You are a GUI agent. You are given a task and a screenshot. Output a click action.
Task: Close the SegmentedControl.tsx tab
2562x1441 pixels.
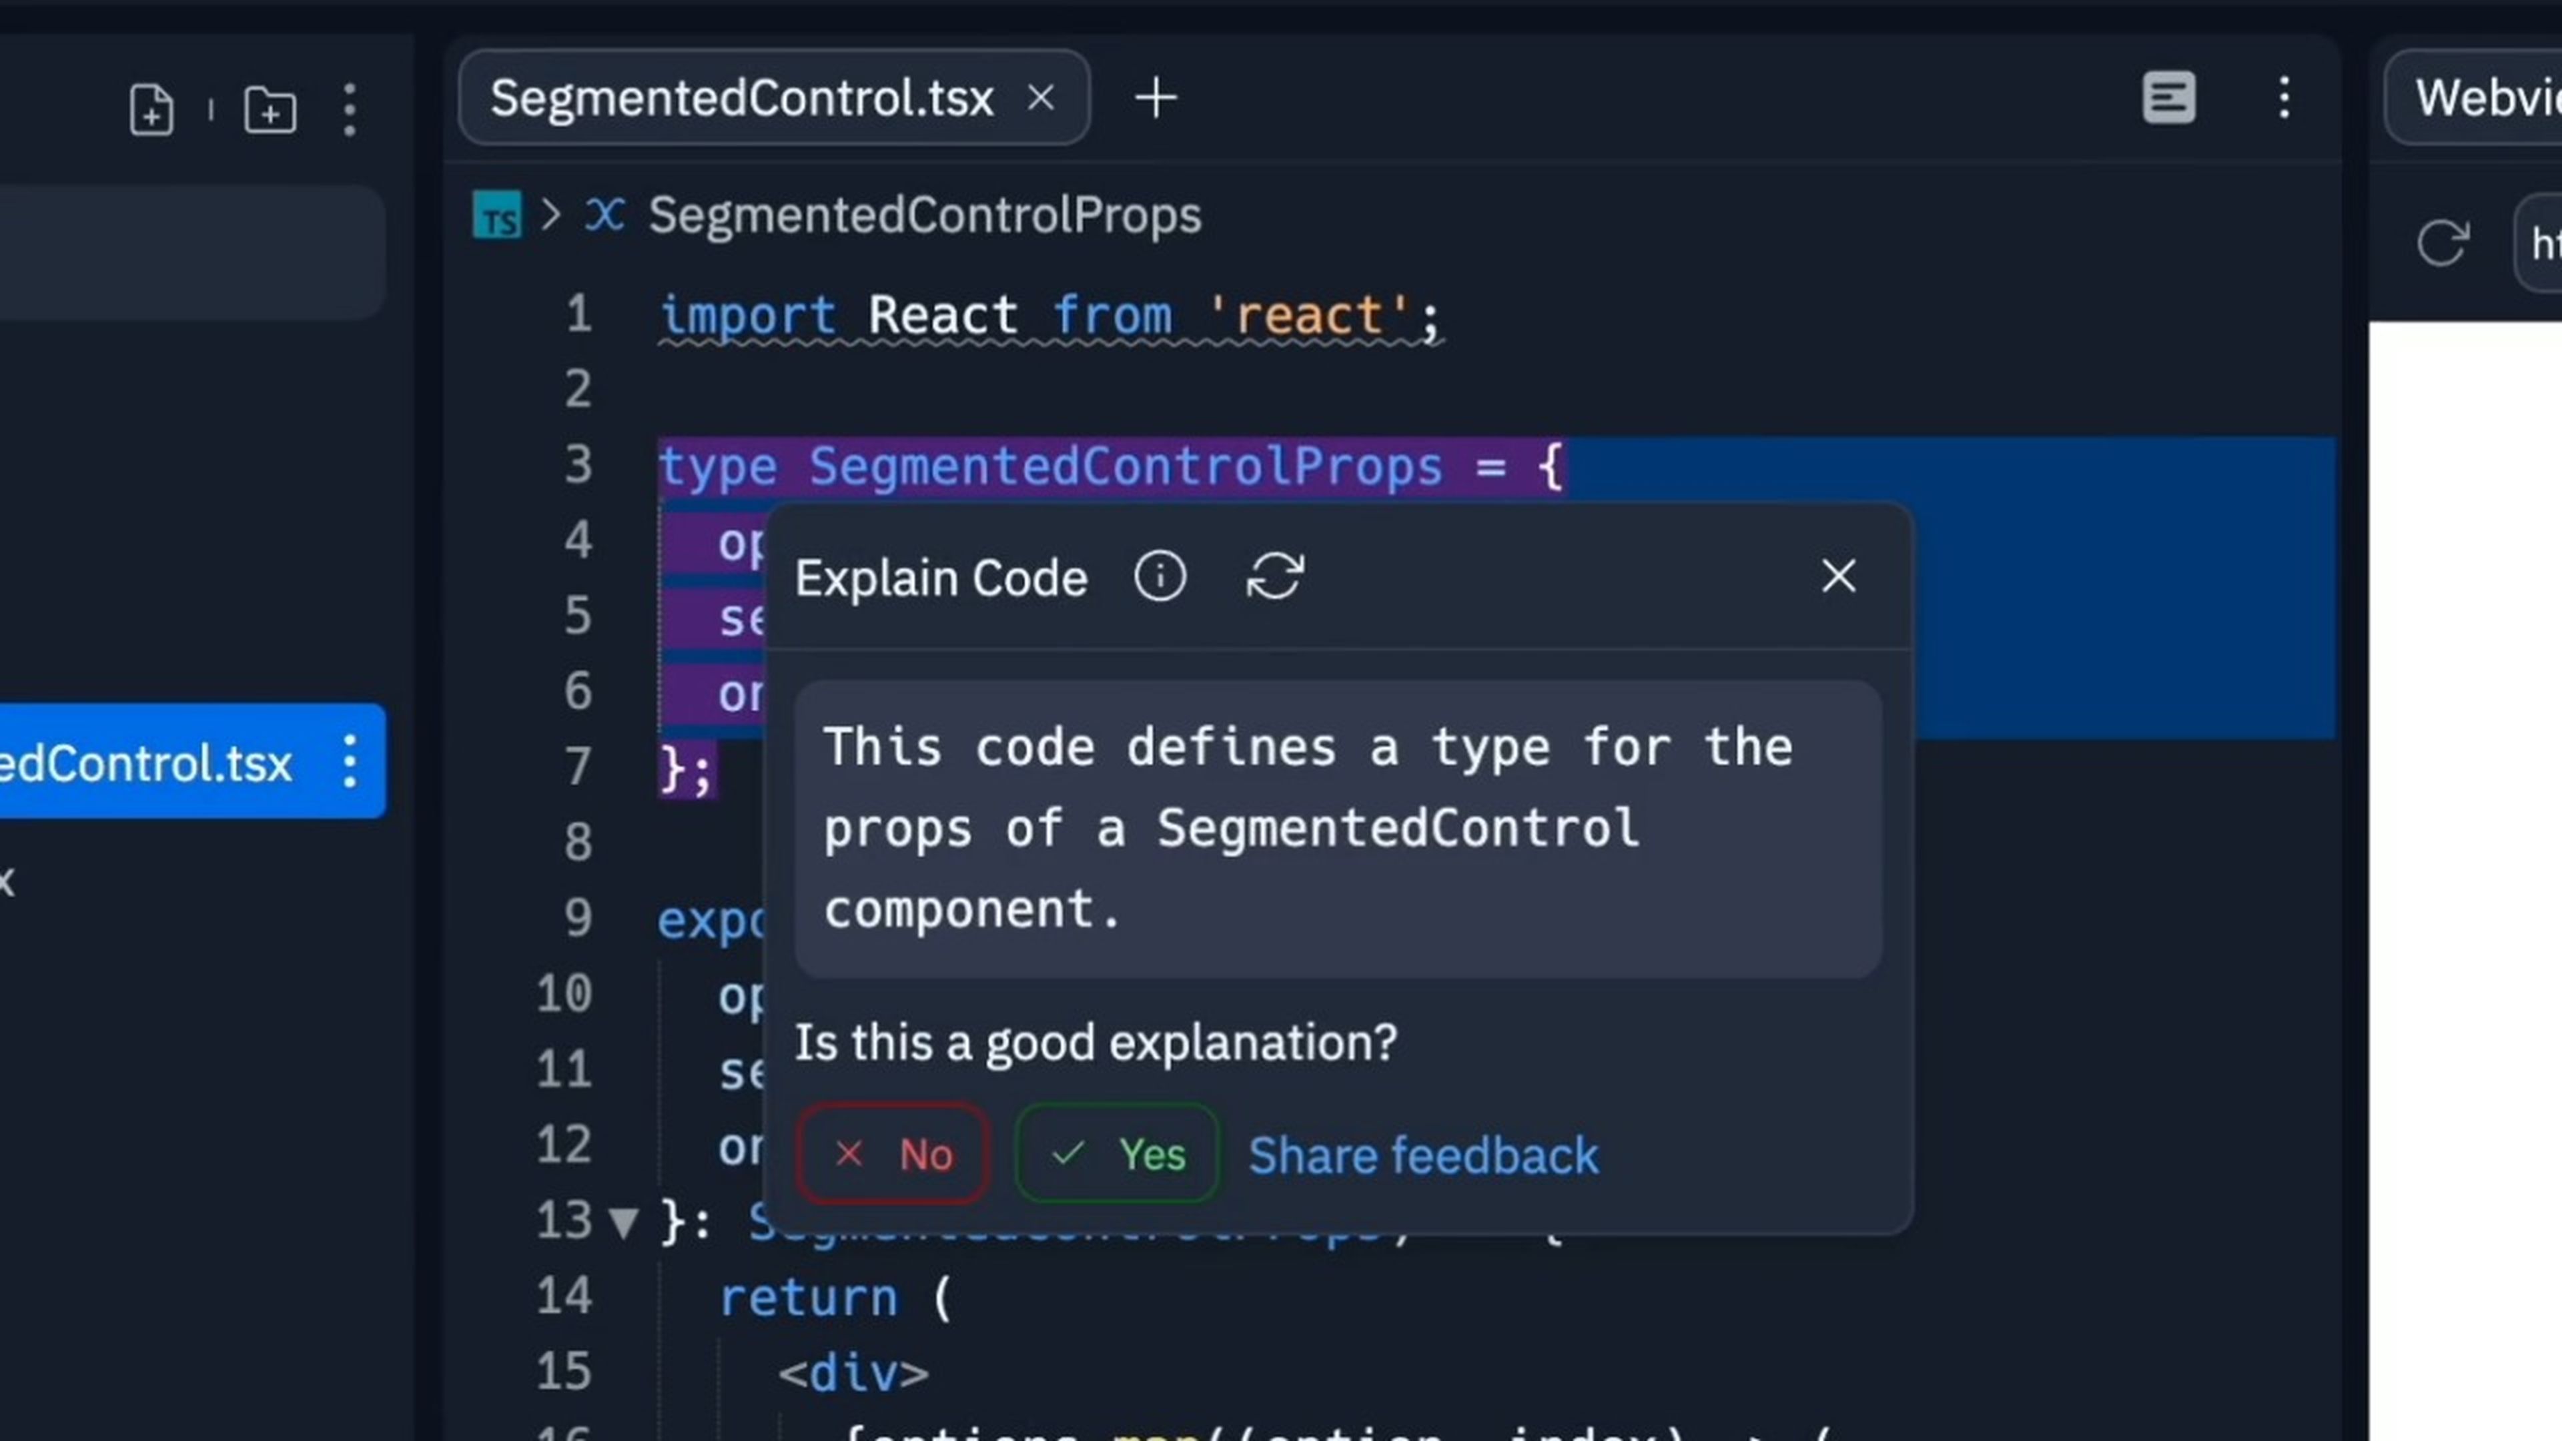[1040, 97]
